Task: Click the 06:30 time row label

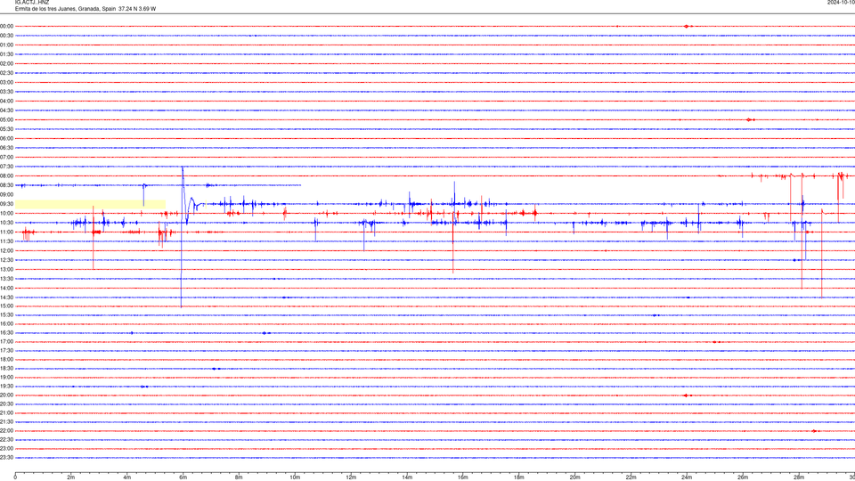Action: click(x=6, y=148)
